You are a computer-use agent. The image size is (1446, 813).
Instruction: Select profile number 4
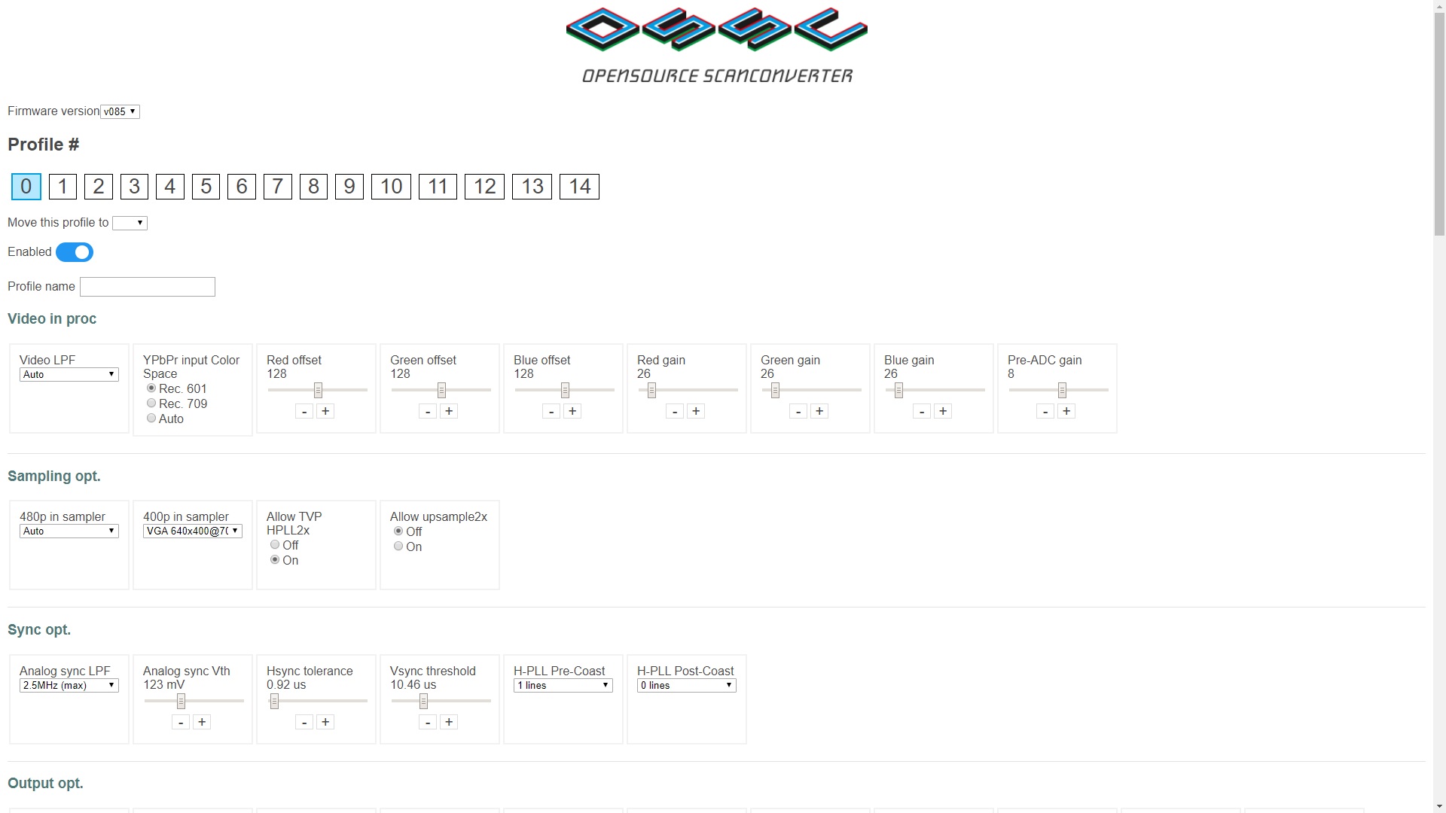pyautogui.click(x=170, y=187)
